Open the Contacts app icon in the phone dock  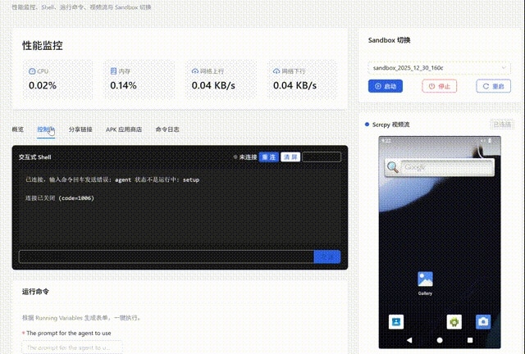(395, 322)
